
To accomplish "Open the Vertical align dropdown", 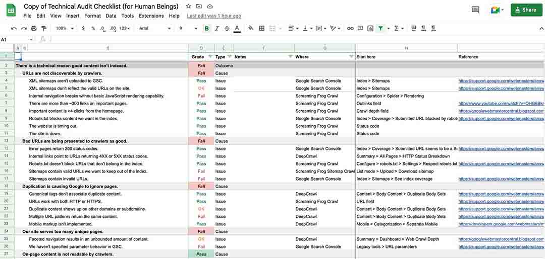I will [307, 28].
